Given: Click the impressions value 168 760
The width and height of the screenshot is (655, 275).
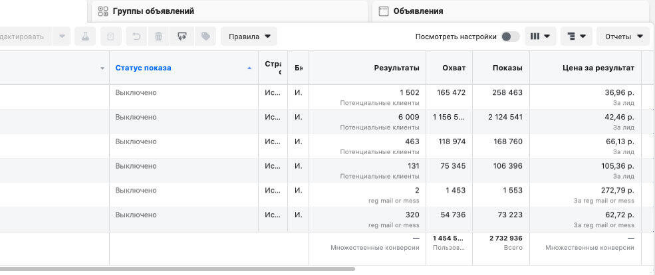Looking at the screenshot, I should tap(508, 141).
